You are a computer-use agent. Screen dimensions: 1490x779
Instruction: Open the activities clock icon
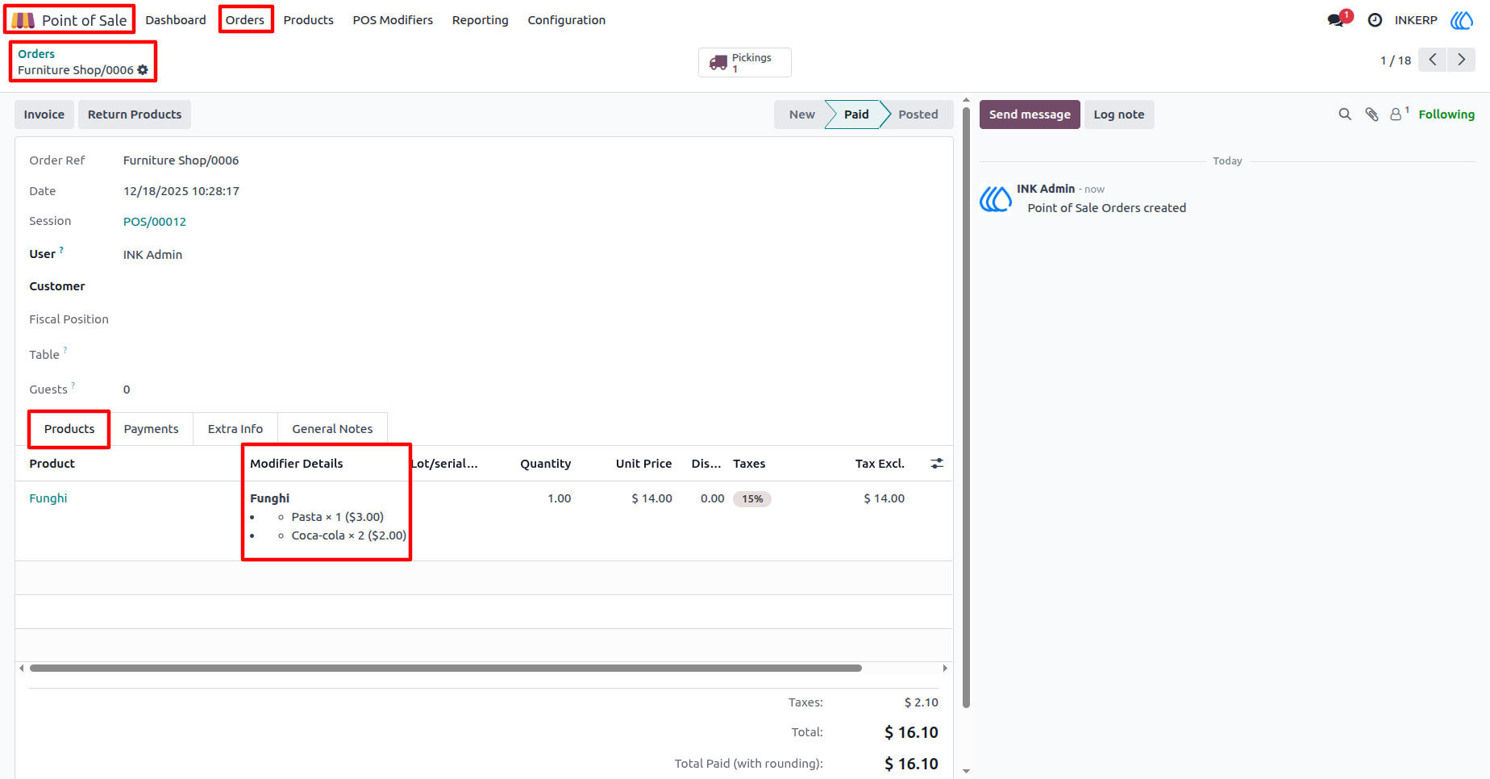[x=1375, y=20]
